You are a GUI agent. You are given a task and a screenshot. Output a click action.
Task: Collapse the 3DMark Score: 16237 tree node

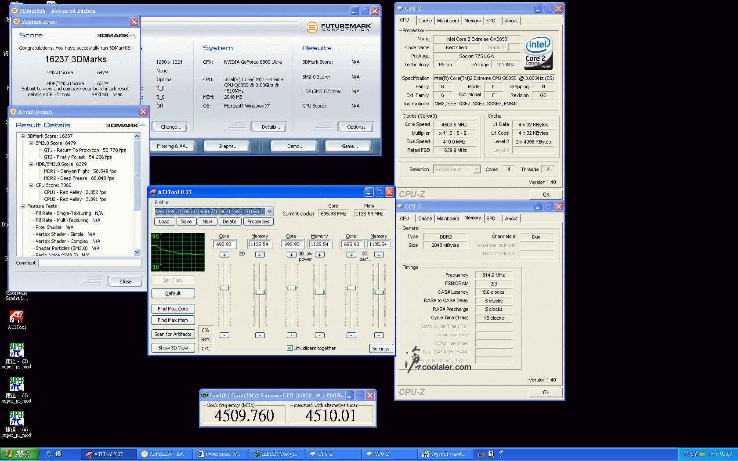pos(23,136)
